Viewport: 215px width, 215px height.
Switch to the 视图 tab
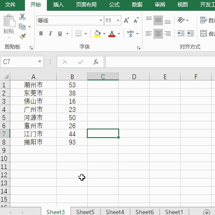(183, 5)
